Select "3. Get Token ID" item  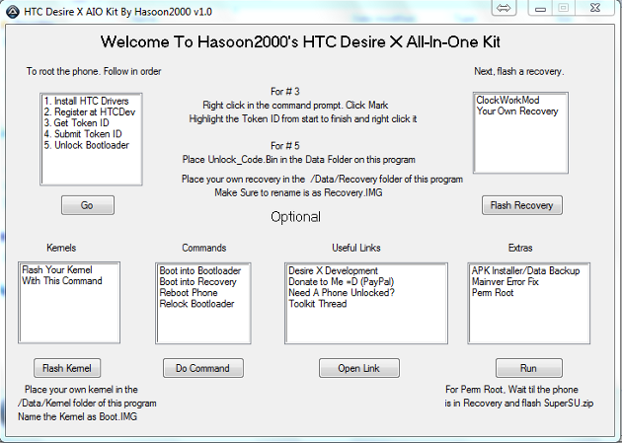[x=77, y=122]
